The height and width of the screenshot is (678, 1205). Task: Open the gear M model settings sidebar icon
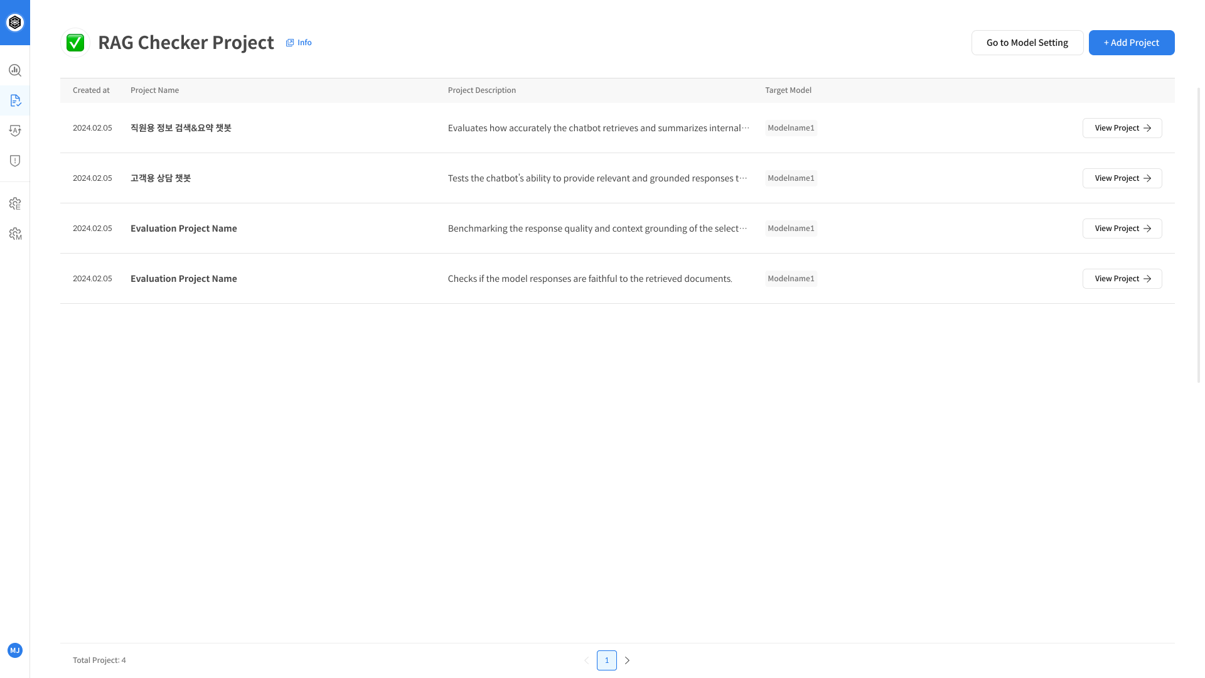click(15, 234)
